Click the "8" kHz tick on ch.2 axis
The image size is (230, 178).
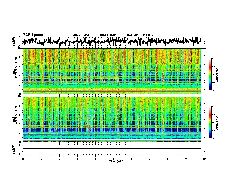pos(20,106)
